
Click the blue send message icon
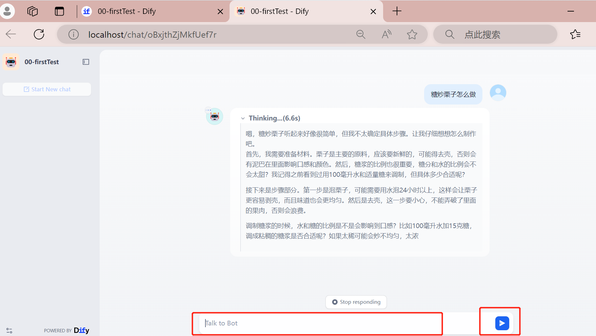click(501, 323)
